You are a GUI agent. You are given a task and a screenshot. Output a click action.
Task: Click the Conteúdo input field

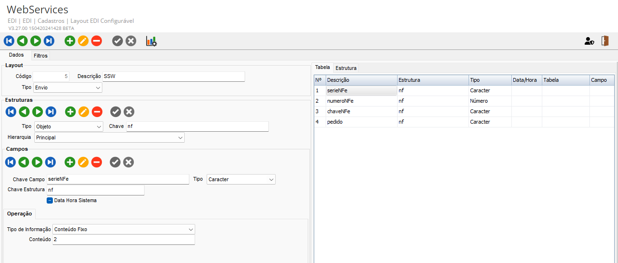click(124, 240)
